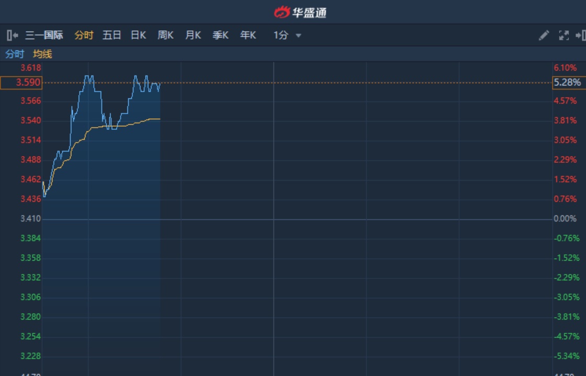Click the collapse left panel icon

(x=13, y=36)
